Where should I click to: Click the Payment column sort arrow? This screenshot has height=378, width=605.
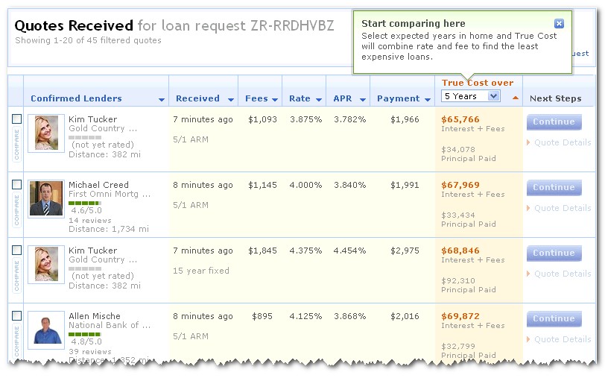coord(427,99)
